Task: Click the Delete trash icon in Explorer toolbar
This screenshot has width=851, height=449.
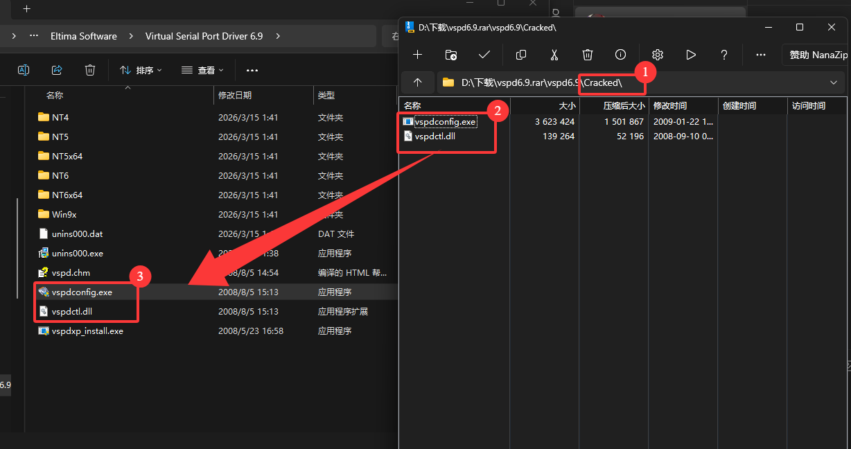Action: point(90,70)
